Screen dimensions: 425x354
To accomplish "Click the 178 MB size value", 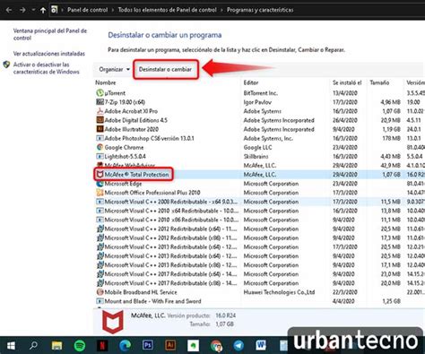I will click(x=392, y=138).
